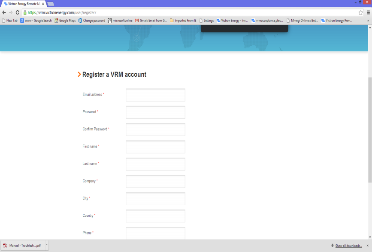This screenshot has width=372, height=252.
Task: Show hidden bookmarks with the overflow chevron
Action: [368, 20]
